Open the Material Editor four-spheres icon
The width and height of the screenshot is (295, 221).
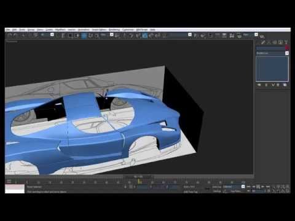click(x=232, y=36)
